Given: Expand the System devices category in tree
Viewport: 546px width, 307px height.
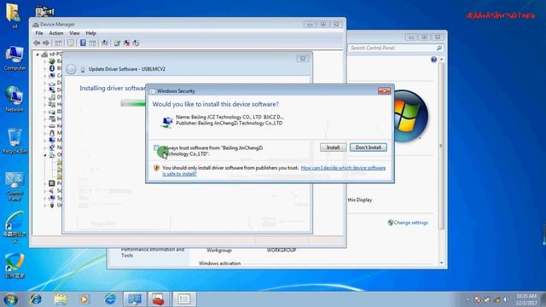Looking at the screenshot, I should (45, 198).
